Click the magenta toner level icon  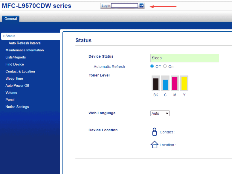click(175, 84)
